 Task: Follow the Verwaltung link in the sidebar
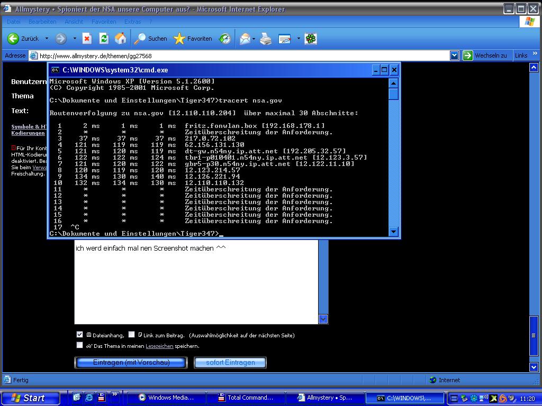click(39, 168)
